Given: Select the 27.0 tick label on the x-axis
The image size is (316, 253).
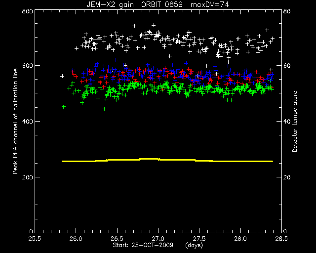Looking at the screenshot, I should click(x=158, y=239).
